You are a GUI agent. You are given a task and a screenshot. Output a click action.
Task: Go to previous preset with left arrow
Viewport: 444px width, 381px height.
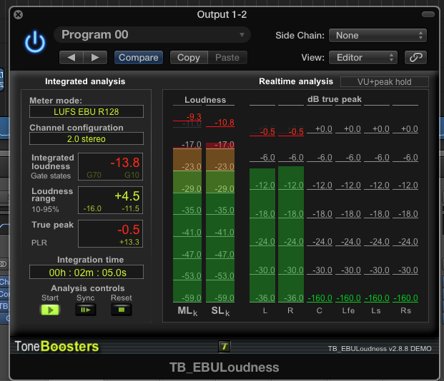(x=71, y=58)
